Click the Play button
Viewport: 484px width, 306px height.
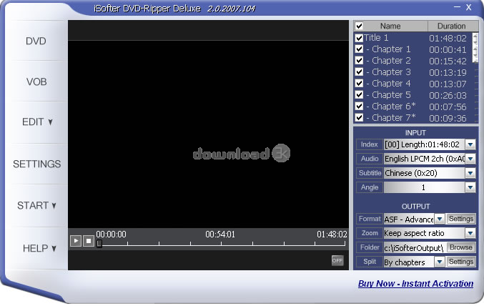(76, 241)
